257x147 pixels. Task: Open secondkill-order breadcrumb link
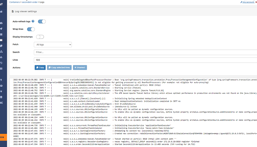[x=30, y=2]
